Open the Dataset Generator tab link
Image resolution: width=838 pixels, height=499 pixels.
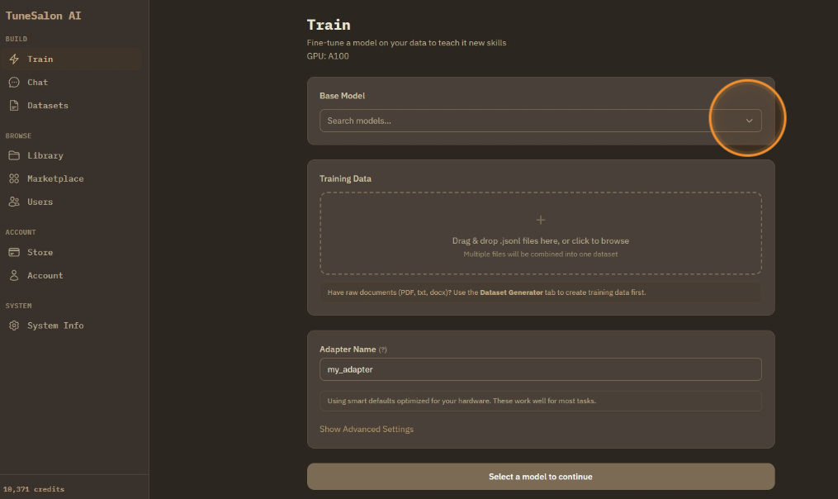[x=512, y=292]
